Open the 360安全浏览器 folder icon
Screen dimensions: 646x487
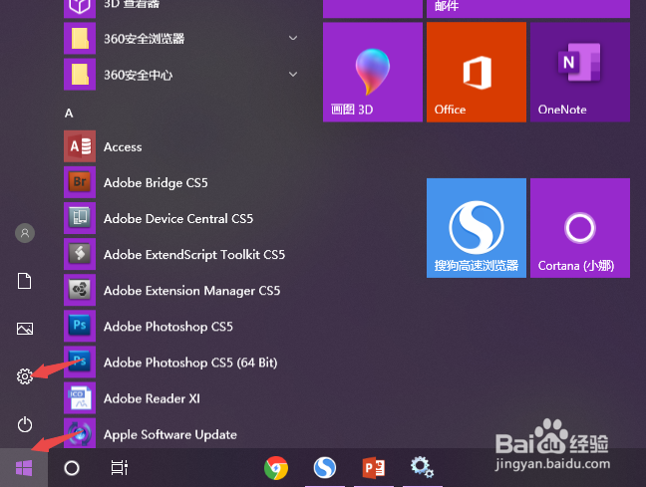click(x=80, y=38)
